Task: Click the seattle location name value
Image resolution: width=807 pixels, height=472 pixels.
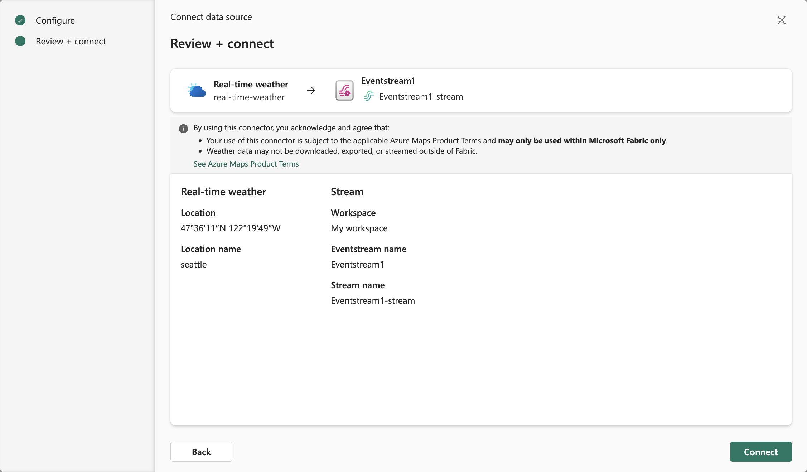Action: pos(194,264)
